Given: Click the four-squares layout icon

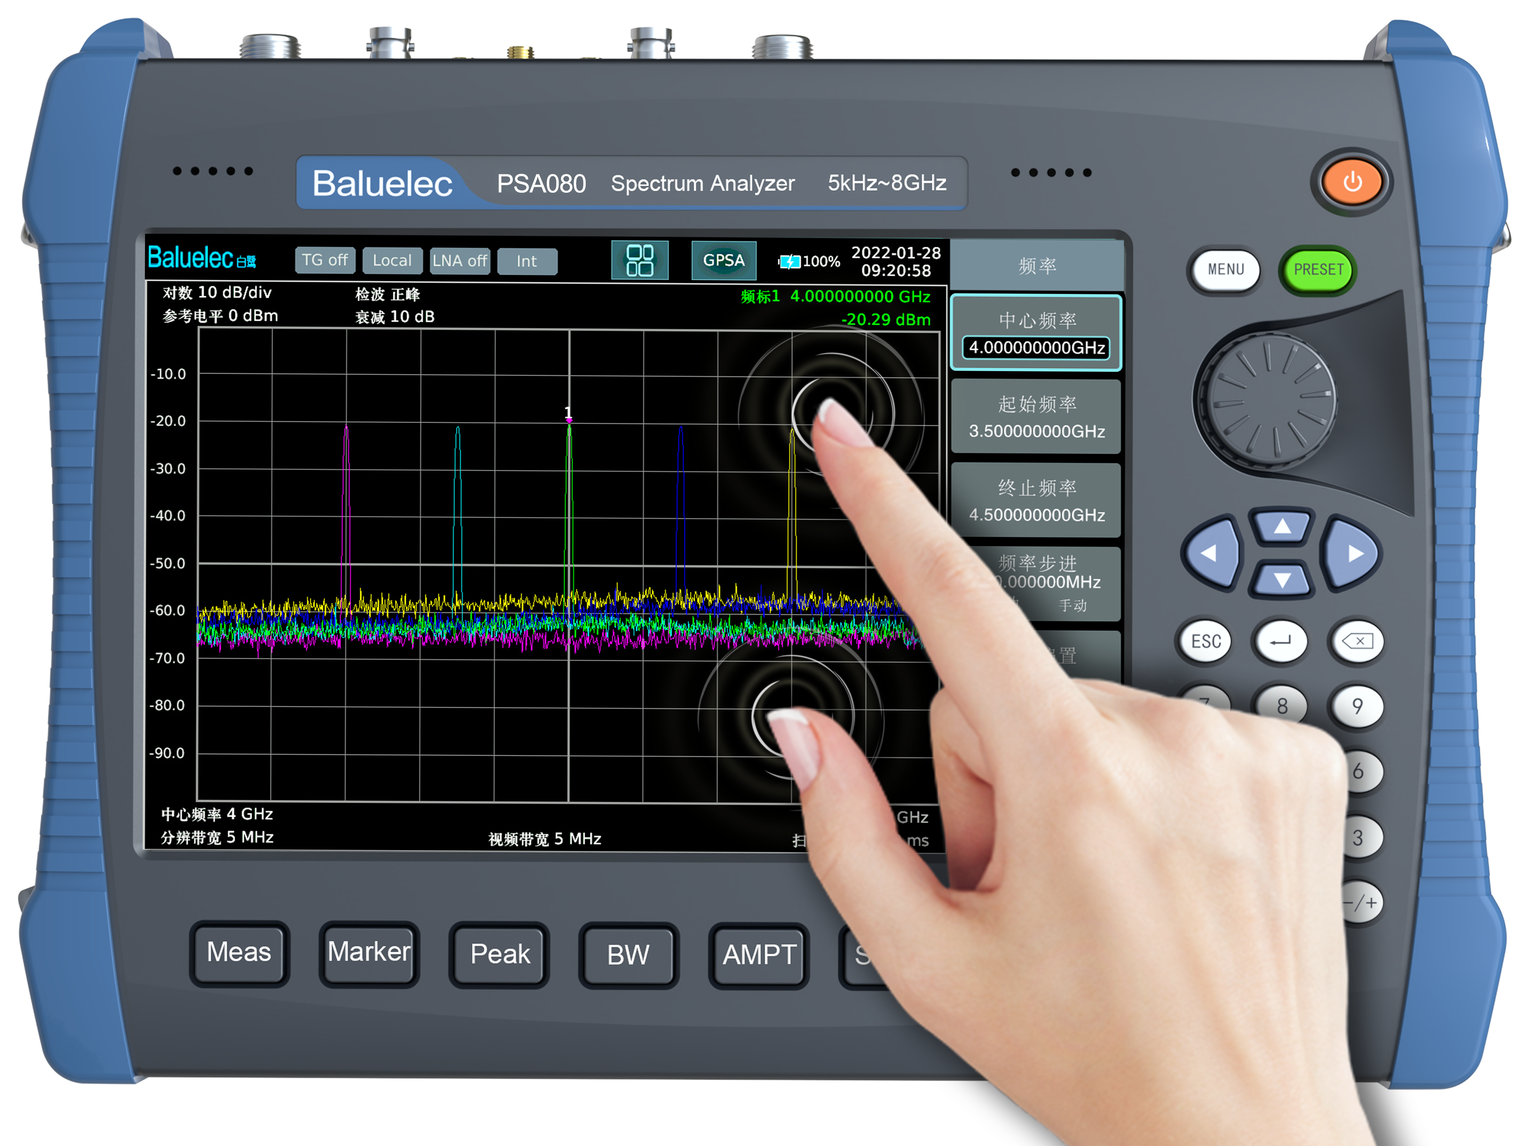Looking at the screenshot, I should pos(640,260).
